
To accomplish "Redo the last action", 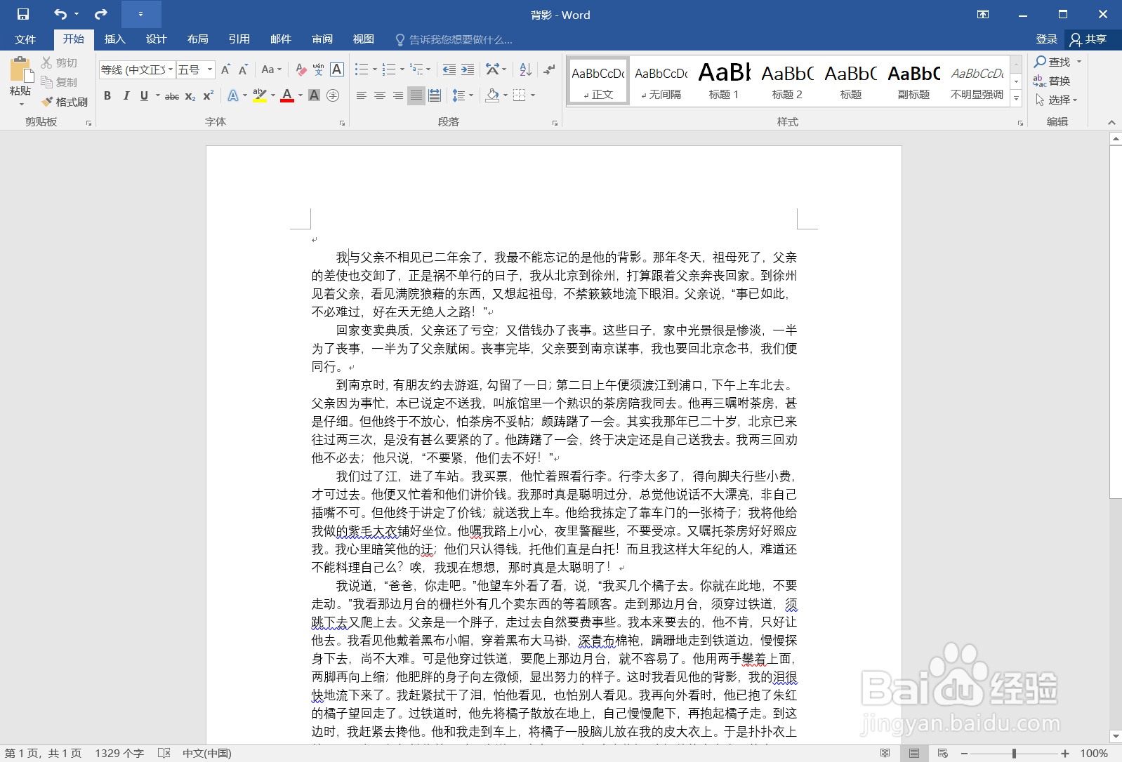I will [x=101, y=14].
